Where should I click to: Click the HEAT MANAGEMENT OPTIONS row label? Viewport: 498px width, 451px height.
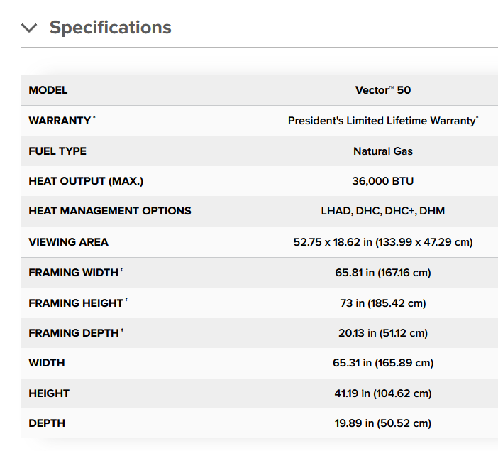pos(110,211)
